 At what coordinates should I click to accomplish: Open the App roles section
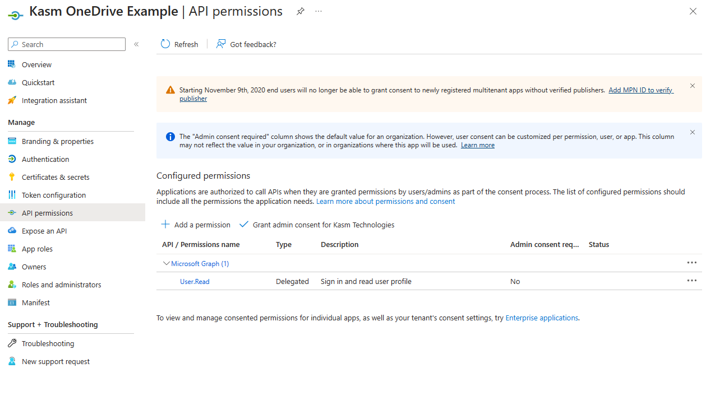pos(37,248)
